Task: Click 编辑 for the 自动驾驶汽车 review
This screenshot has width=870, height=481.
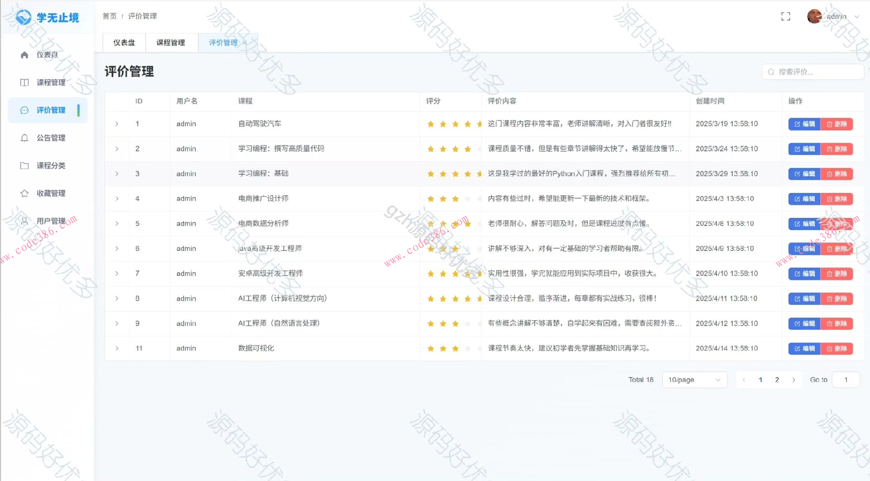Action: tap(804, 124)
